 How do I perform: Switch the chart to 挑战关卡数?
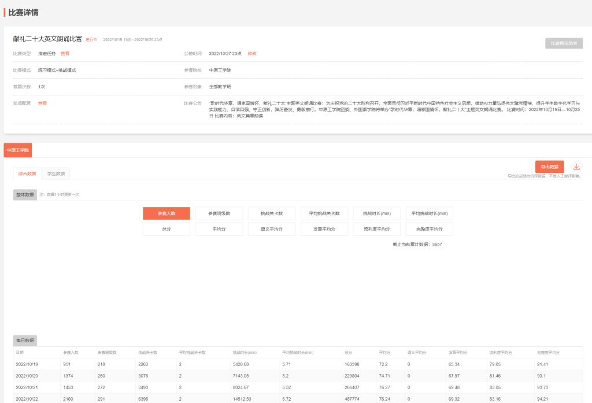tap(272, 213)
